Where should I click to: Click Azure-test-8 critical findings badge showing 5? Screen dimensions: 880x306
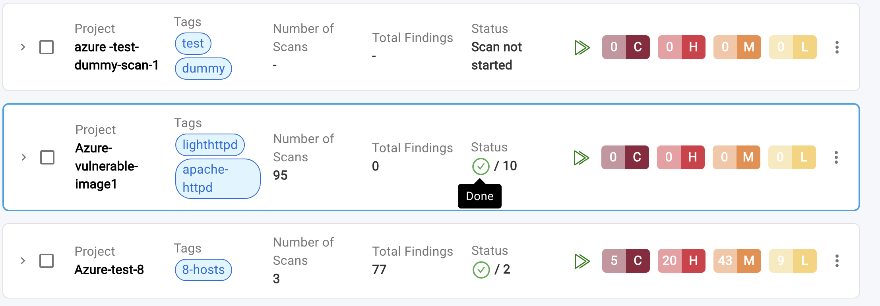(x=626, y=261)
